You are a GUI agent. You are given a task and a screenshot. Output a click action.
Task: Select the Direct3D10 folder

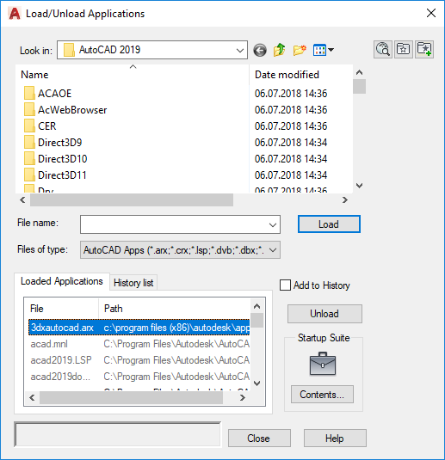click(x=55, y=159)
